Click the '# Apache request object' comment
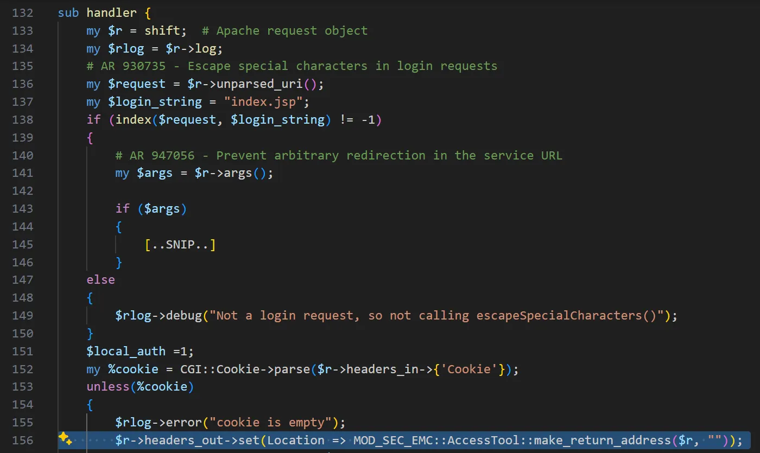760x453 pixels. point(284,31)
